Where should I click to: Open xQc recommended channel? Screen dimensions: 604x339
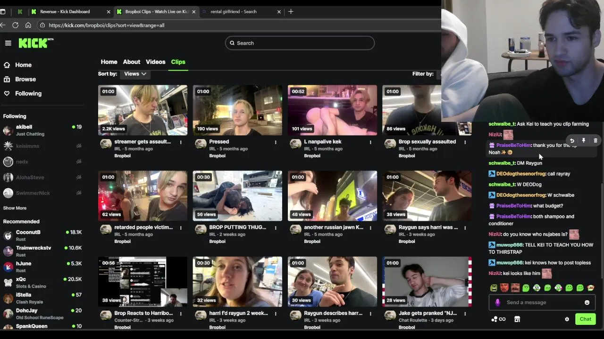coord(42,282)
